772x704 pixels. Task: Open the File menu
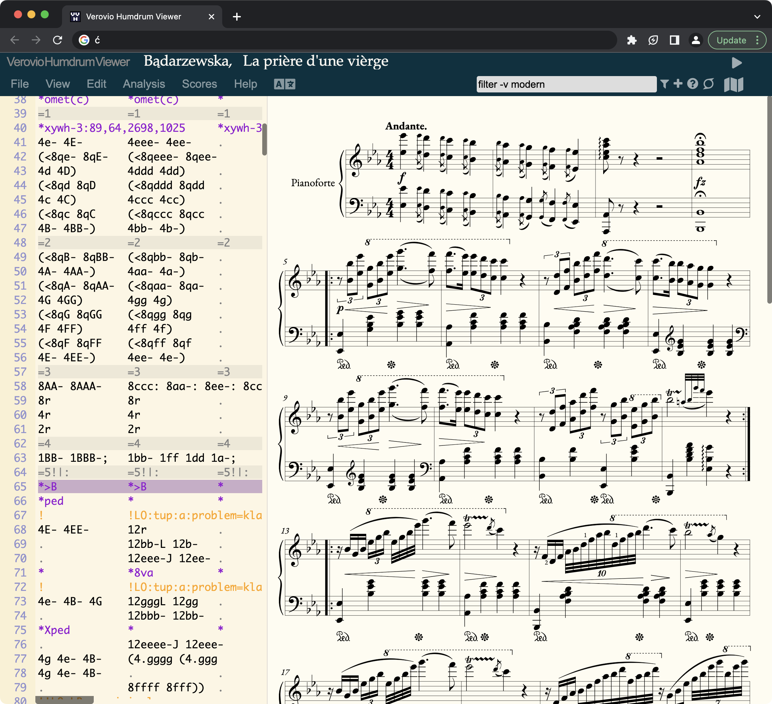[x=20, y=84]
